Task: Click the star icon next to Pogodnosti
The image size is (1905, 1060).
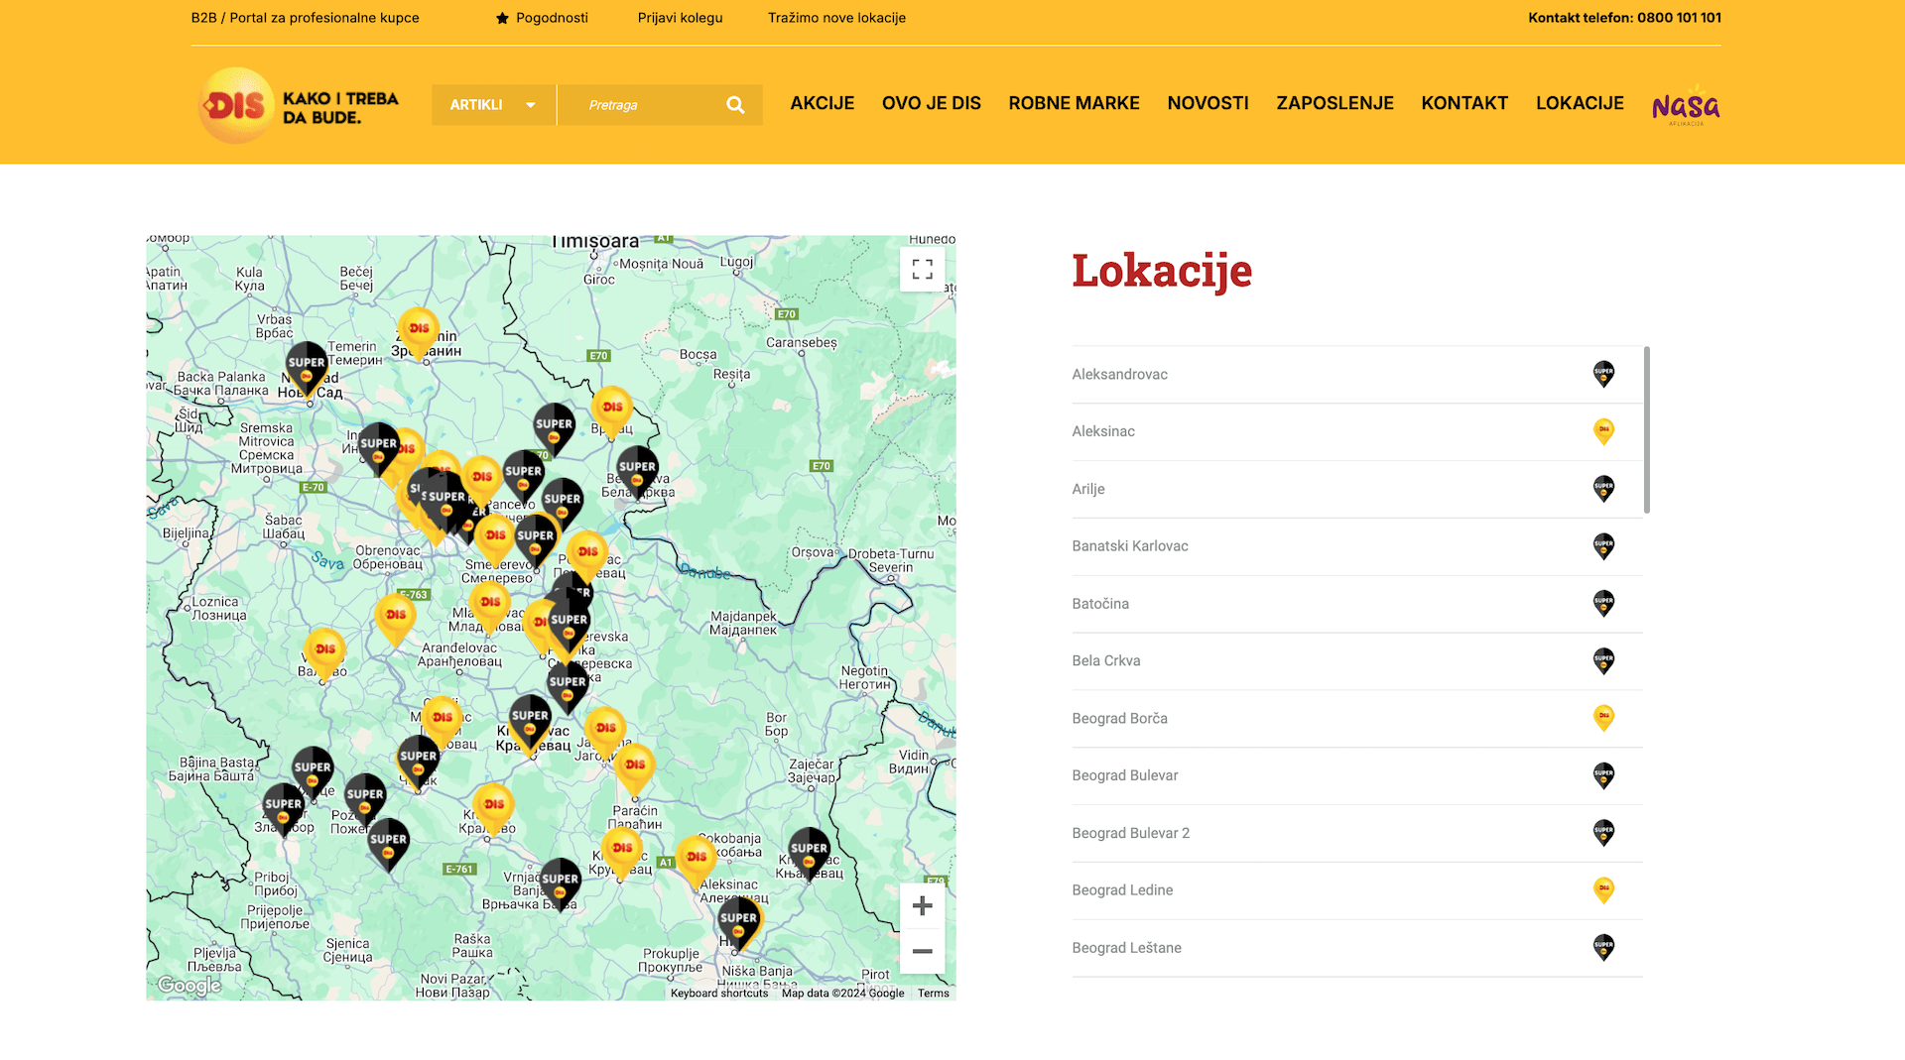Action: 502,18
